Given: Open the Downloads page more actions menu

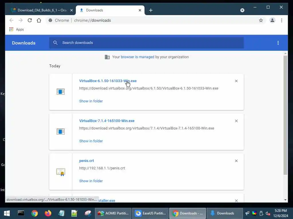Looking at the screenshot, I should click(278, 43).
